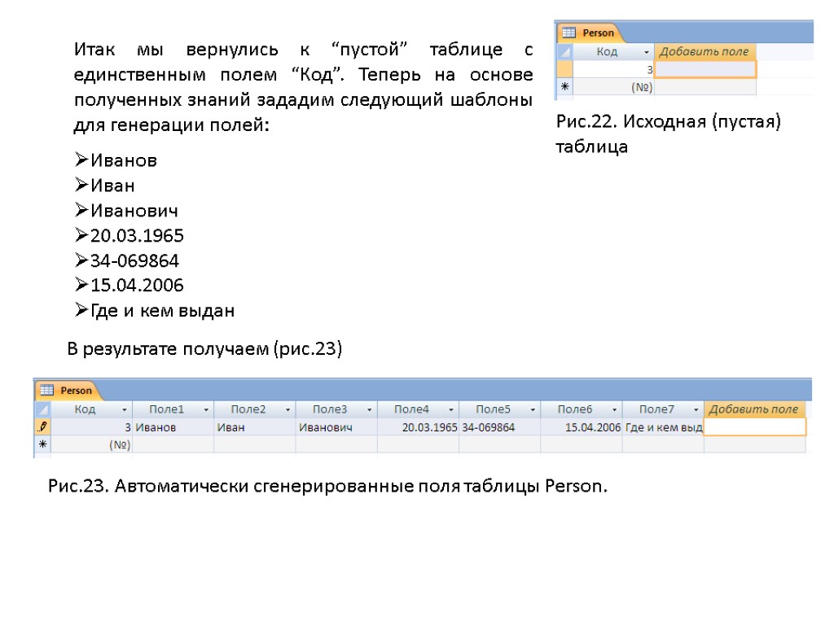Click the Иван cell in Поле2
Viewport: 834px width, 625px height.
(255, 427)
